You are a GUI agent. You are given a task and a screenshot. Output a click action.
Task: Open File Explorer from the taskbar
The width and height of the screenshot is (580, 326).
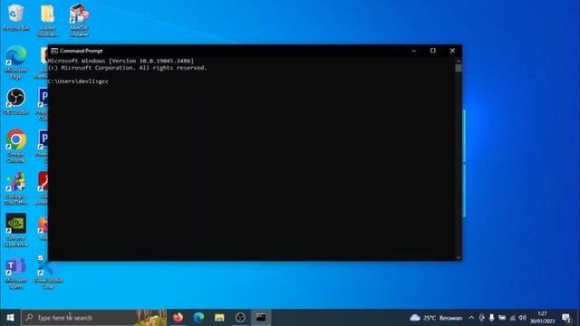(x=219, y=318)
